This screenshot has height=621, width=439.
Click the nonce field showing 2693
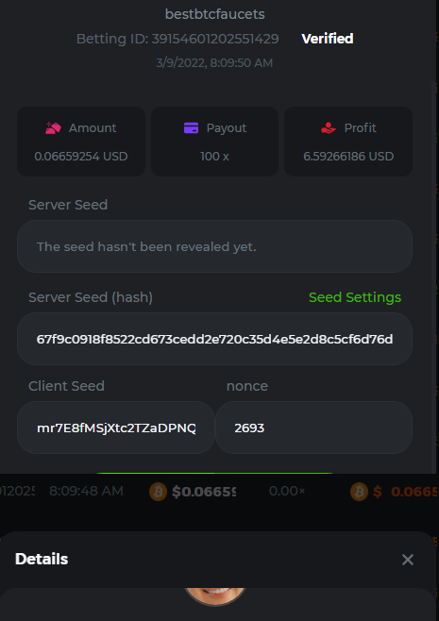click(x=313, y=428)
